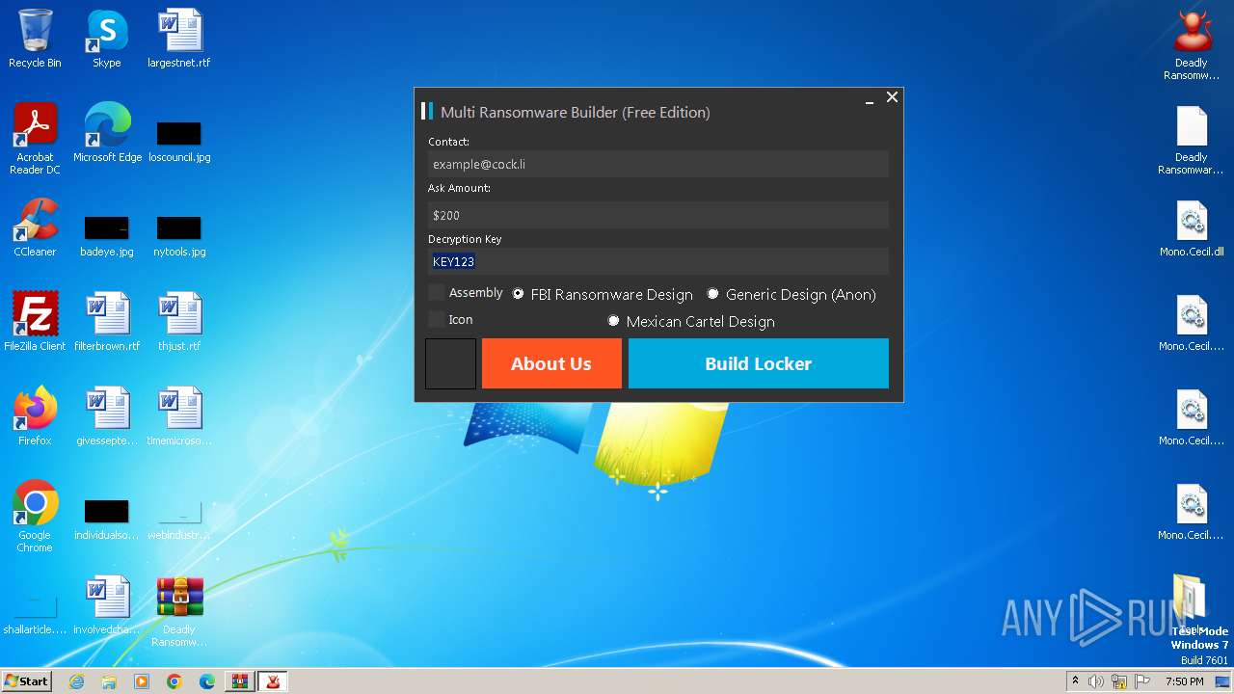Minimize the Multi Ransomware Builder window

[x=870, y=98]
